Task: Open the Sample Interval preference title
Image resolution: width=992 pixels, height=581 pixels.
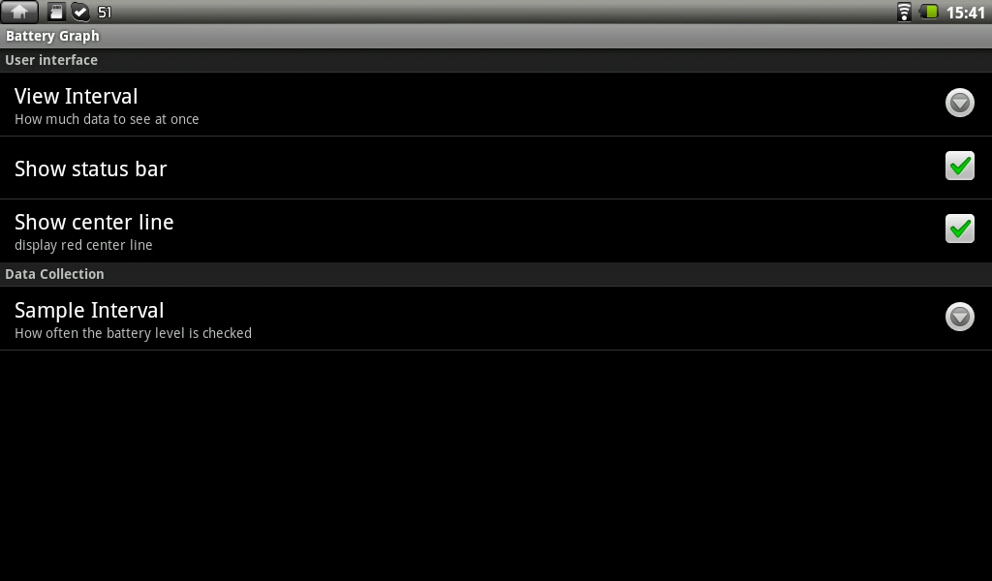Action: point(89,311)
